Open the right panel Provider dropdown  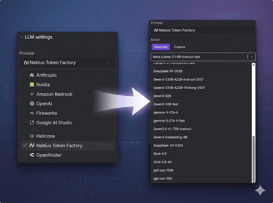[x=203, y=30]
